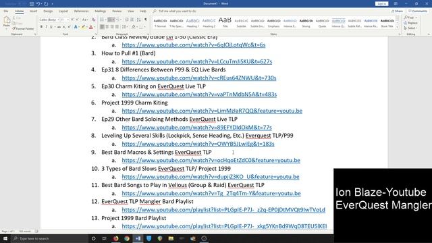This screenshot has width=432, height=243.
Task: Open the File menu
Action: click(6, 11)
